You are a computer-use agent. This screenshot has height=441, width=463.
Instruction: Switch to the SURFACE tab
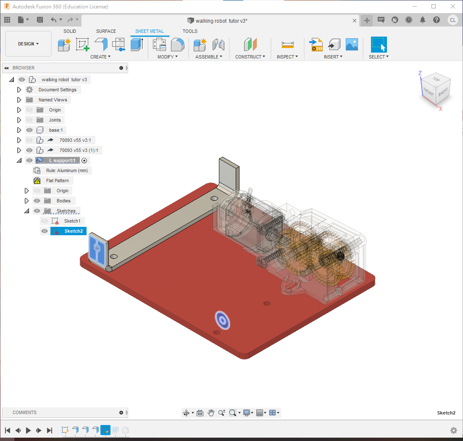pos(106,31)
